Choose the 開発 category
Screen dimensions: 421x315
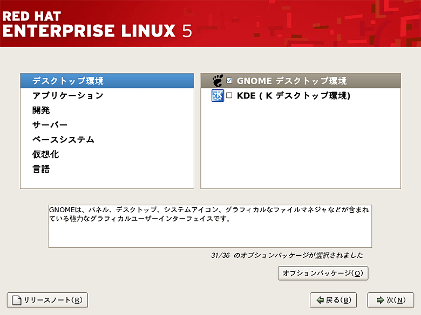pos(42,110)
